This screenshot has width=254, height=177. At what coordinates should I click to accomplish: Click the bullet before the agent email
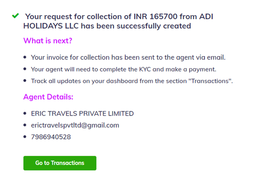point(25,125)
